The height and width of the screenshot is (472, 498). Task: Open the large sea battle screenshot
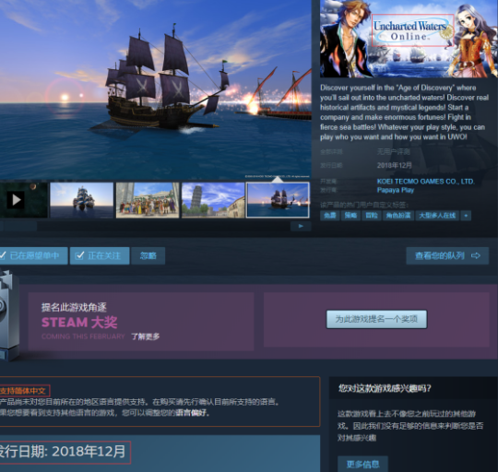155,89
